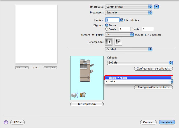
Task: Click the Imprimir button
Action: coord(167,122)
